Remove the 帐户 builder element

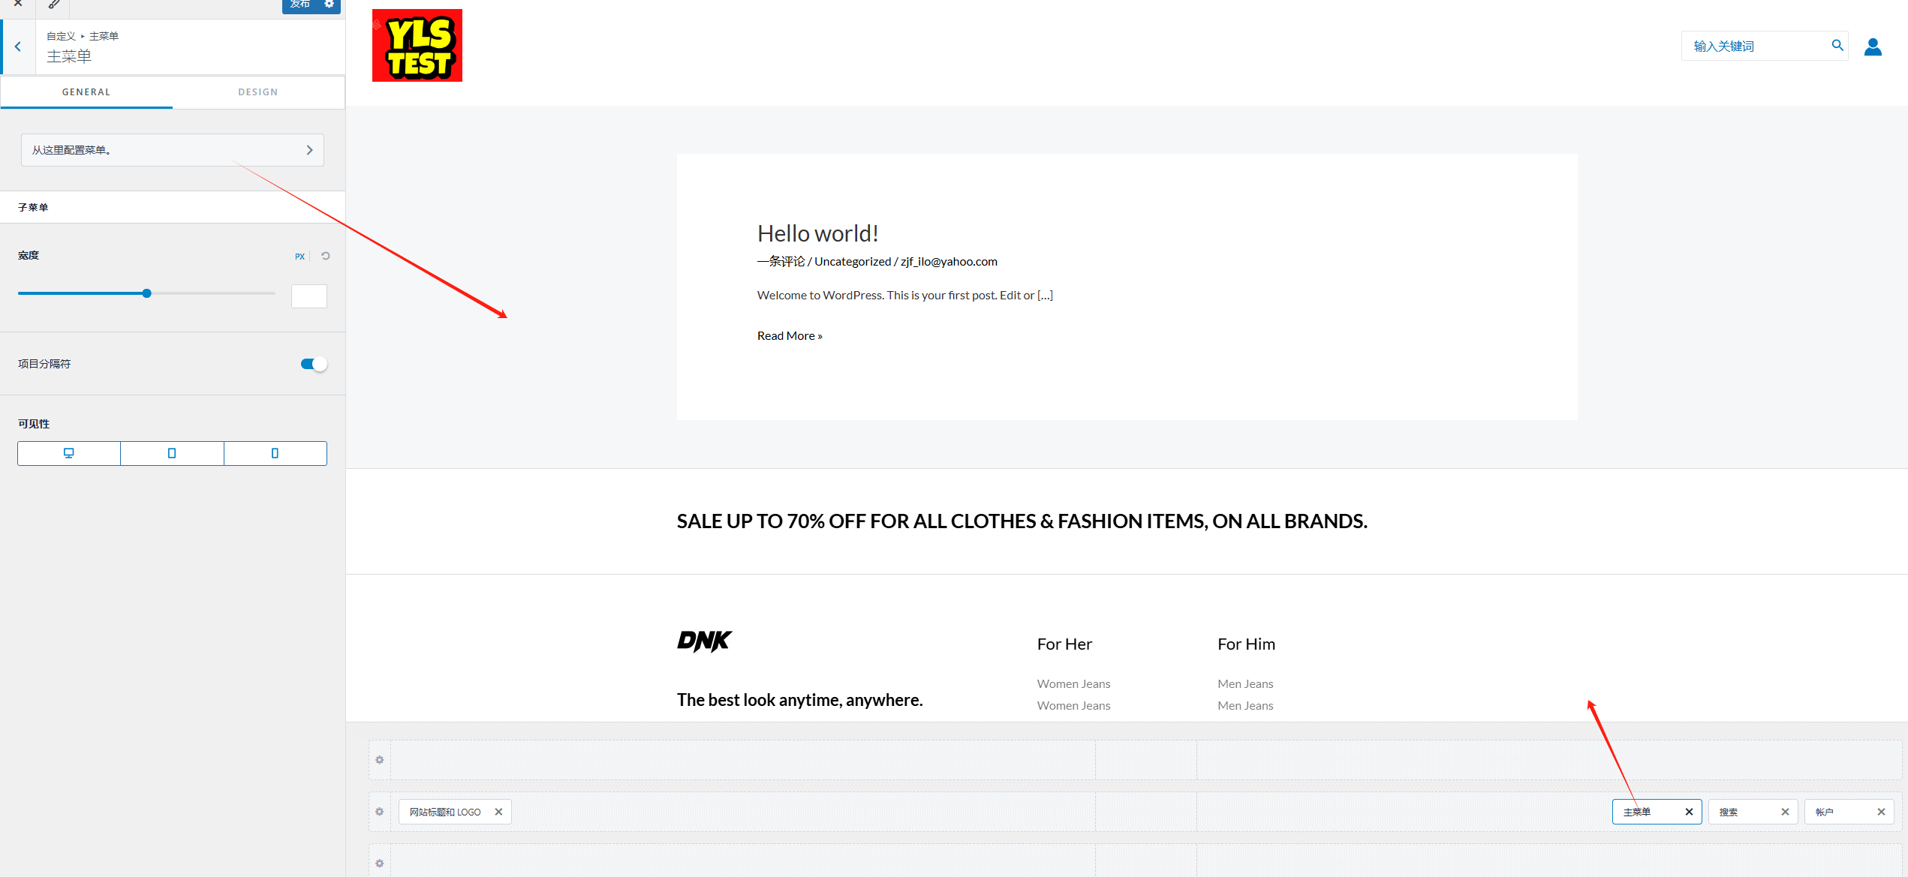pos(1881,812)
